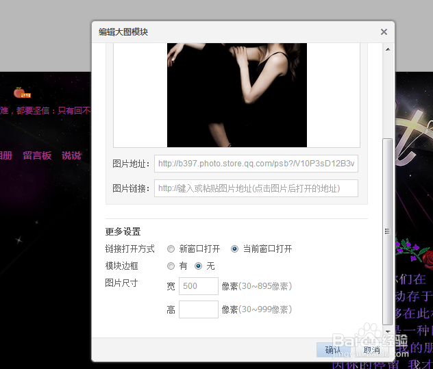Select 当前窗口打开 radio option
The height and width of the screenshot is (369, 433).
coord(234,249)
